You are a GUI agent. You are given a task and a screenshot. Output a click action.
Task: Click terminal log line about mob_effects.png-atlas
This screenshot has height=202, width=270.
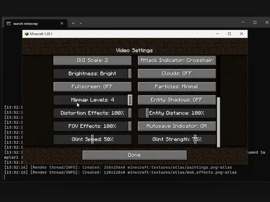click(120, 172)
